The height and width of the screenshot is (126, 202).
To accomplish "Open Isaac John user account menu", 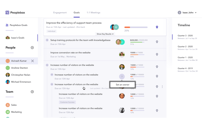I will [x=187, y=13].
